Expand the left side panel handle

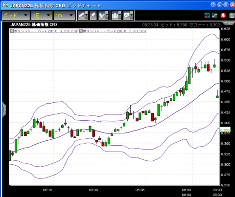pos(4,109)
